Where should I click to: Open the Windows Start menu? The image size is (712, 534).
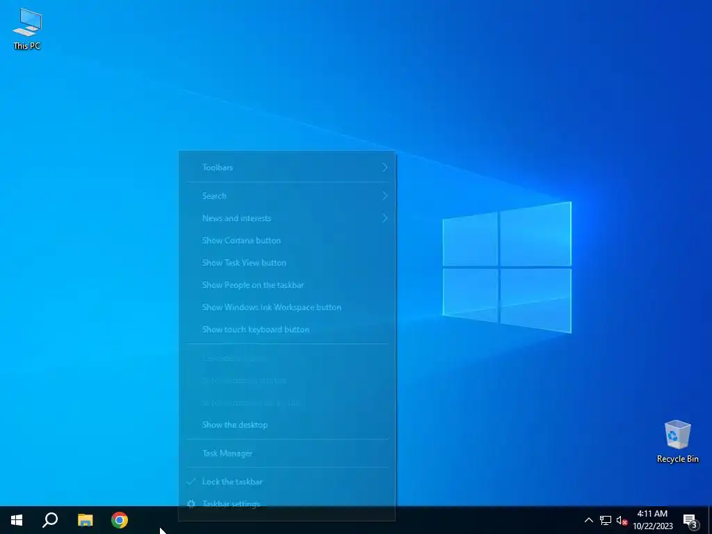(x=17, y=520)
